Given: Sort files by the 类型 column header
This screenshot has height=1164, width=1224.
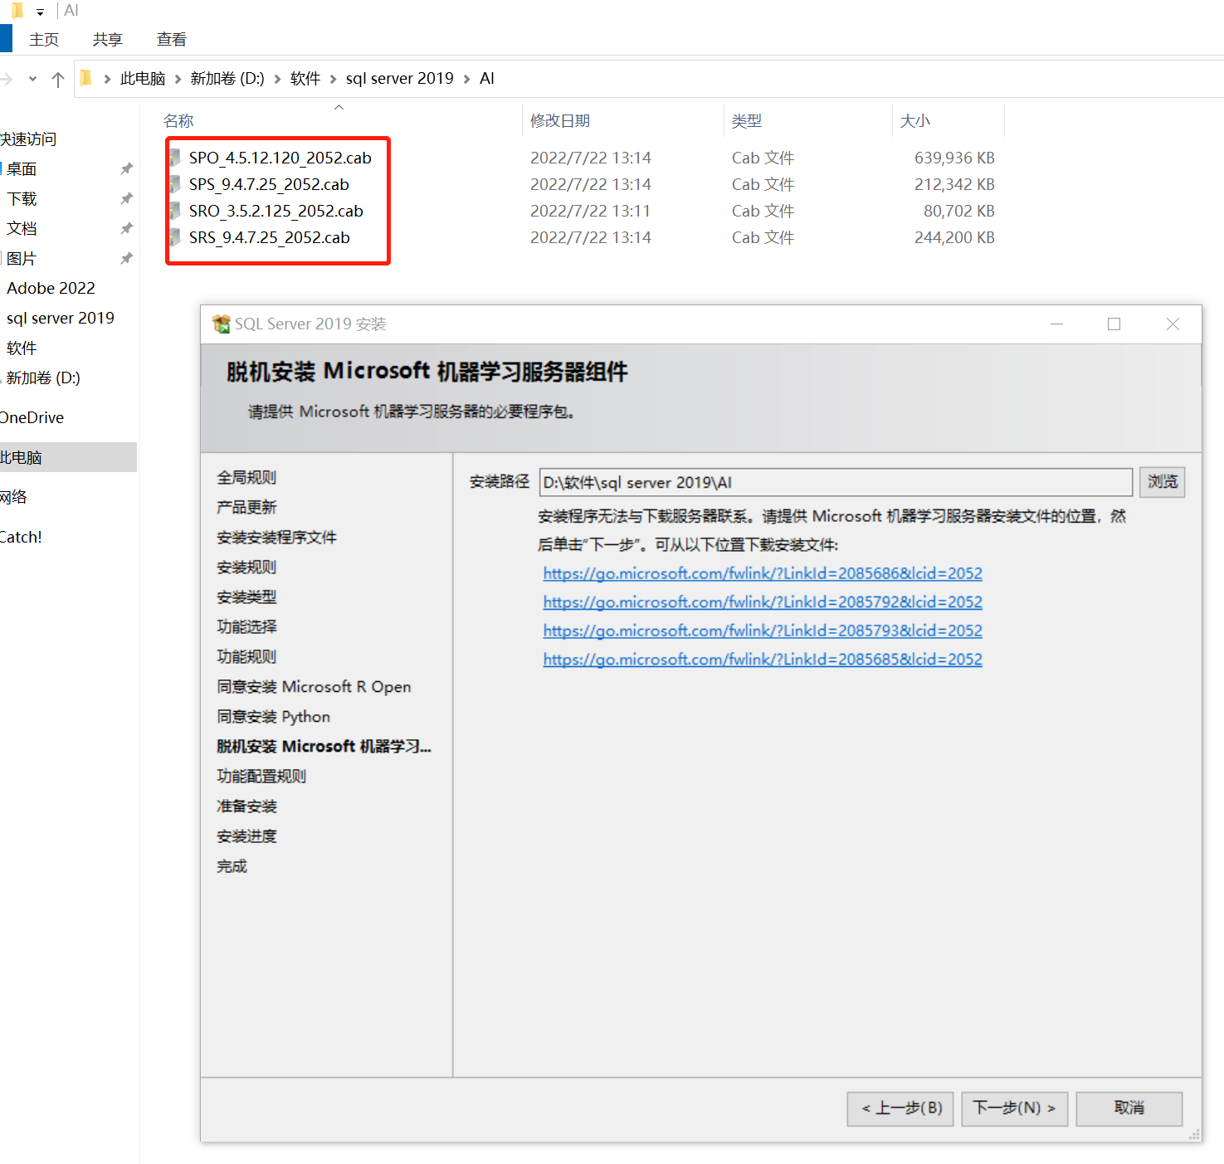Looking at the screenshot, I should pyautogui.click(x=747, y=121).
